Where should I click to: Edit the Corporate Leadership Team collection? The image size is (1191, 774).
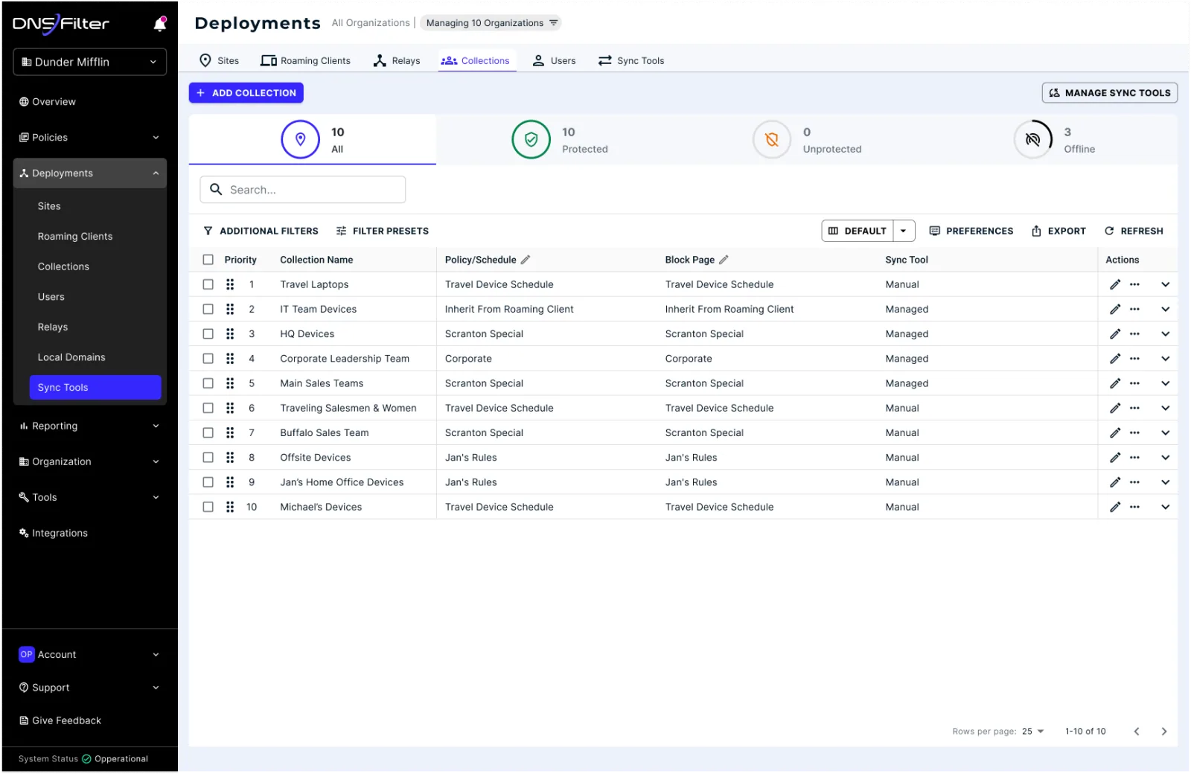[1114, 359]
